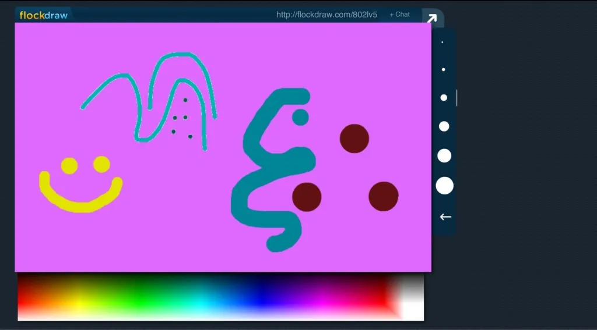Click the uppermost dark red circle
Screen dimensions: 597x330
coord(354,139)
